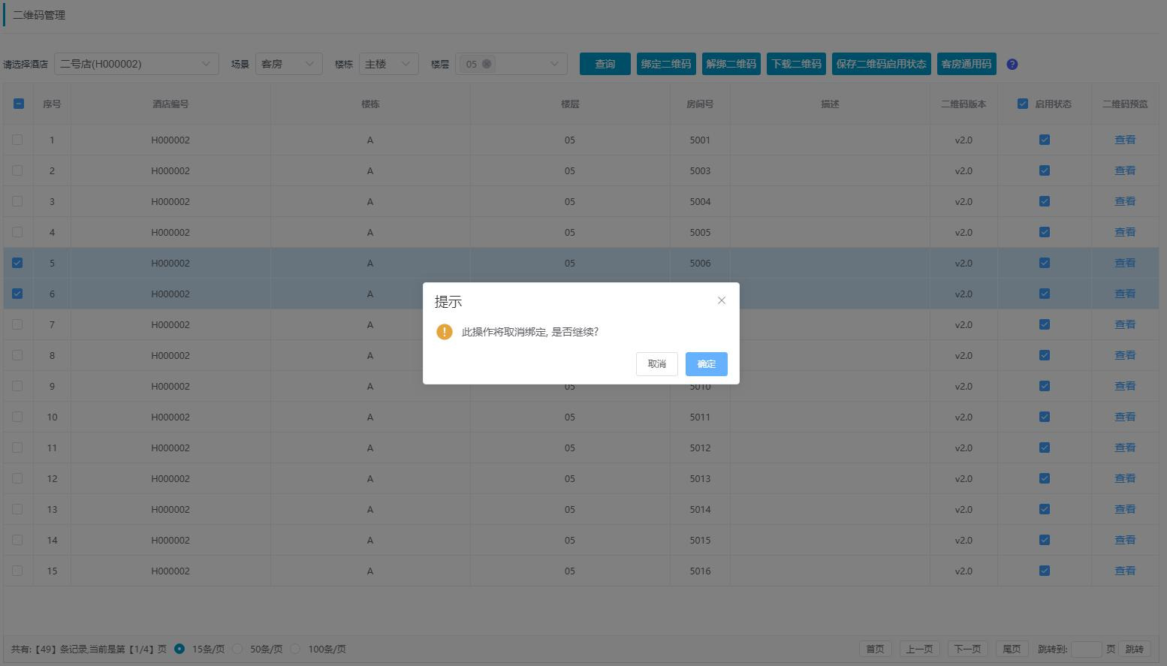Viewport: 1167px width, 666px height.
Task: Go to next page with 下一页
Action: coord(966,649)
